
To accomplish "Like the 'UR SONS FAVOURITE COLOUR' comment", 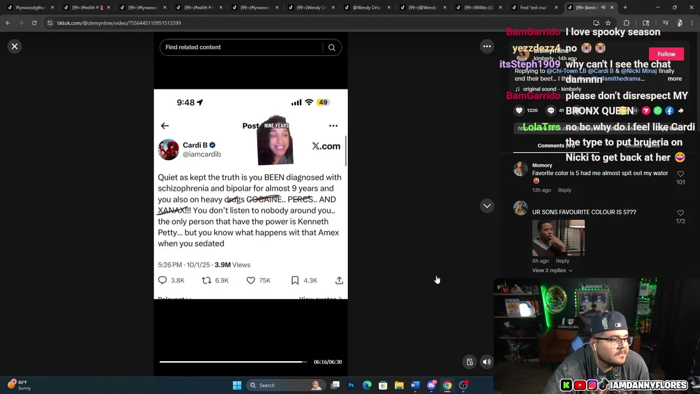I will point(680,213).
